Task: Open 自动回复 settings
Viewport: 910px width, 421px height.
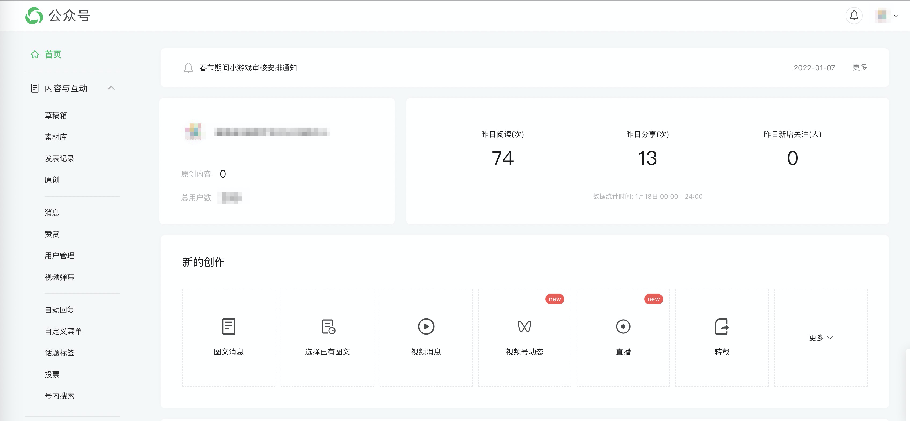Action: pos(59,310)
